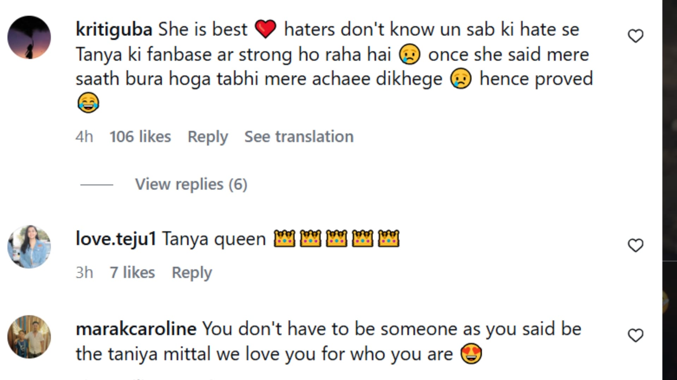
Task: Go to the marakcaroline username link
Action: pos(136,329)
